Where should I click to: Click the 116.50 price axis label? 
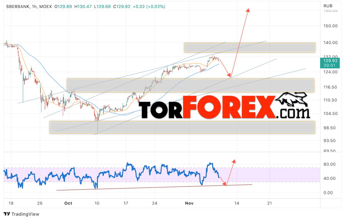[330, 87]
